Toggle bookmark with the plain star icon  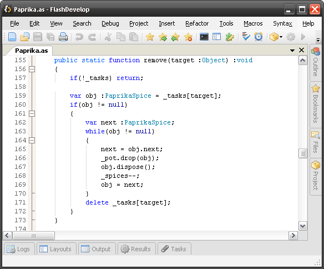(150, 37)
